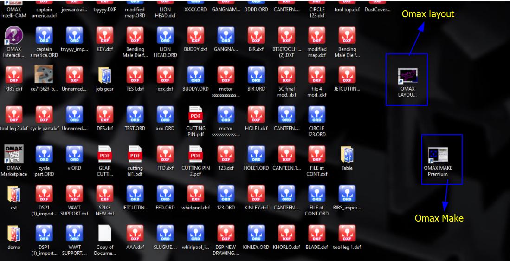Open the CUTTING PIN 2.pdf icon
Viewport: 510px width, 261px height.
coord(195,154)
